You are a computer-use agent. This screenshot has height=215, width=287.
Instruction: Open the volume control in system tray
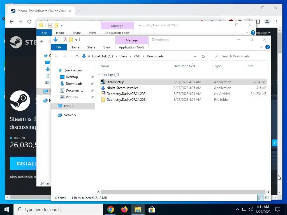251,209
